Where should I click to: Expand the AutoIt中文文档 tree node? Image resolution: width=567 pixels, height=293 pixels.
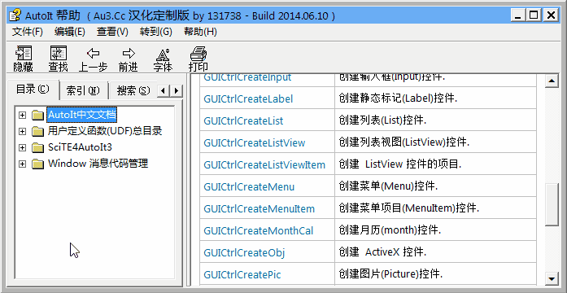(23, 115)
